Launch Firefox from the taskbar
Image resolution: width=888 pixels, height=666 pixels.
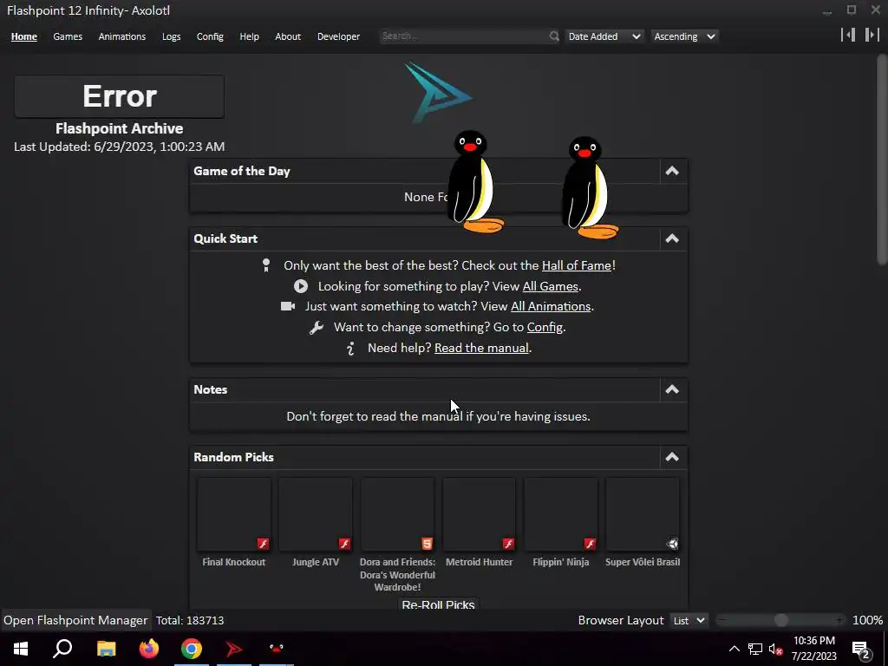coord(149,649)
